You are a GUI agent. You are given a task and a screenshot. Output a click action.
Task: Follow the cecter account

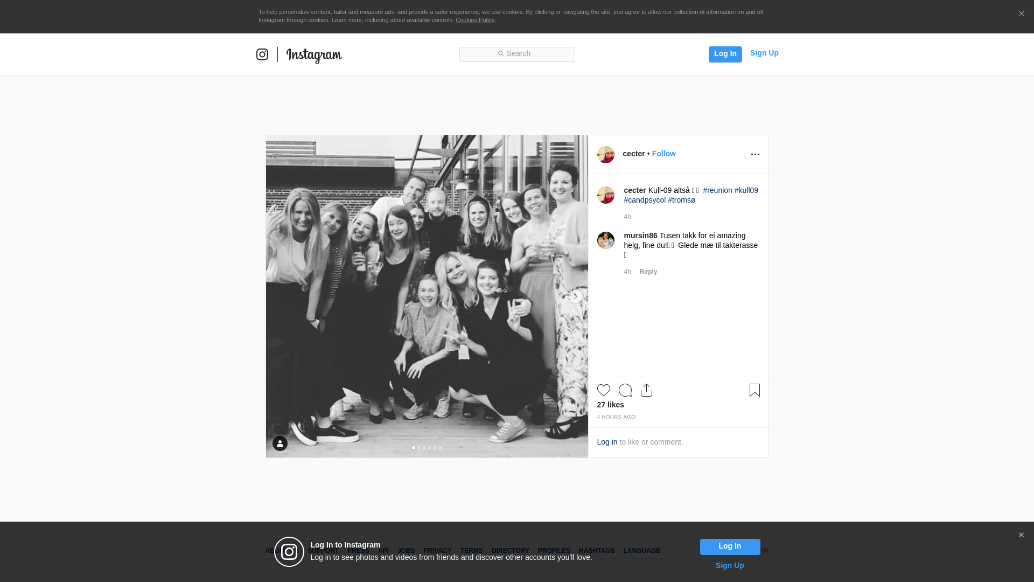tap(663, 154)
